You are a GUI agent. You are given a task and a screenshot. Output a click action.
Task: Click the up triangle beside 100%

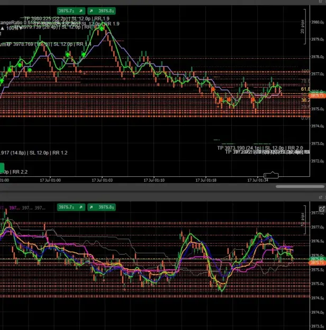coord(2,28)
